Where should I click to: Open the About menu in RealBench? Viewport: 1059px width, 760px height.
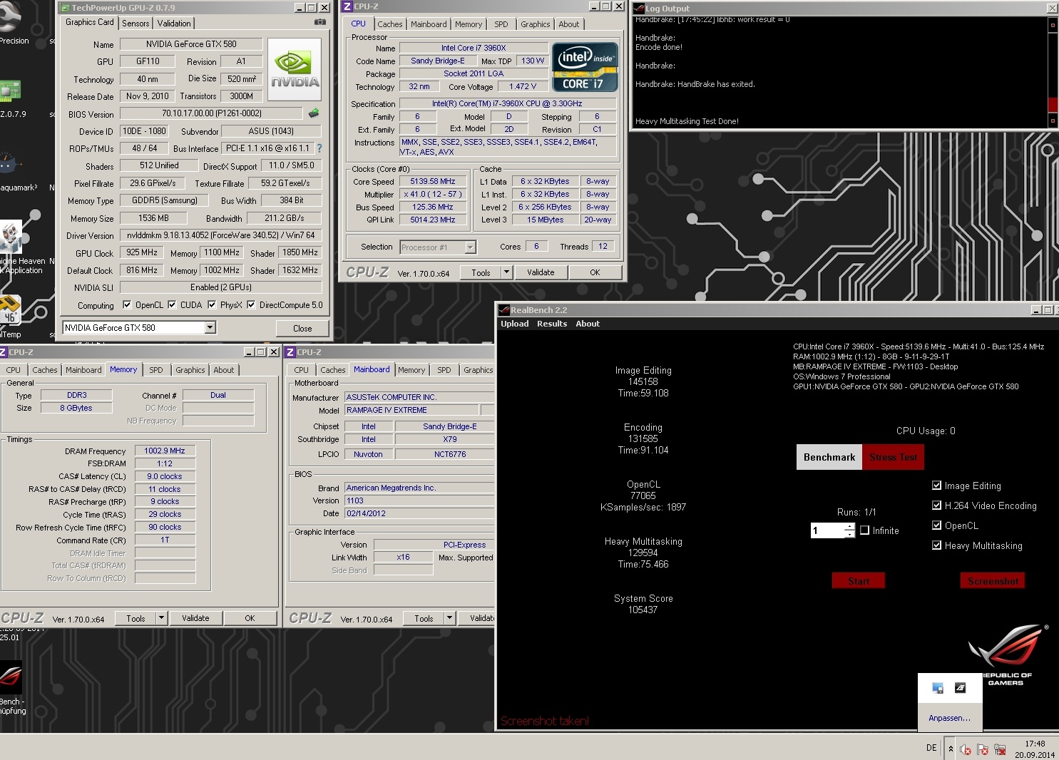point(588,324)
